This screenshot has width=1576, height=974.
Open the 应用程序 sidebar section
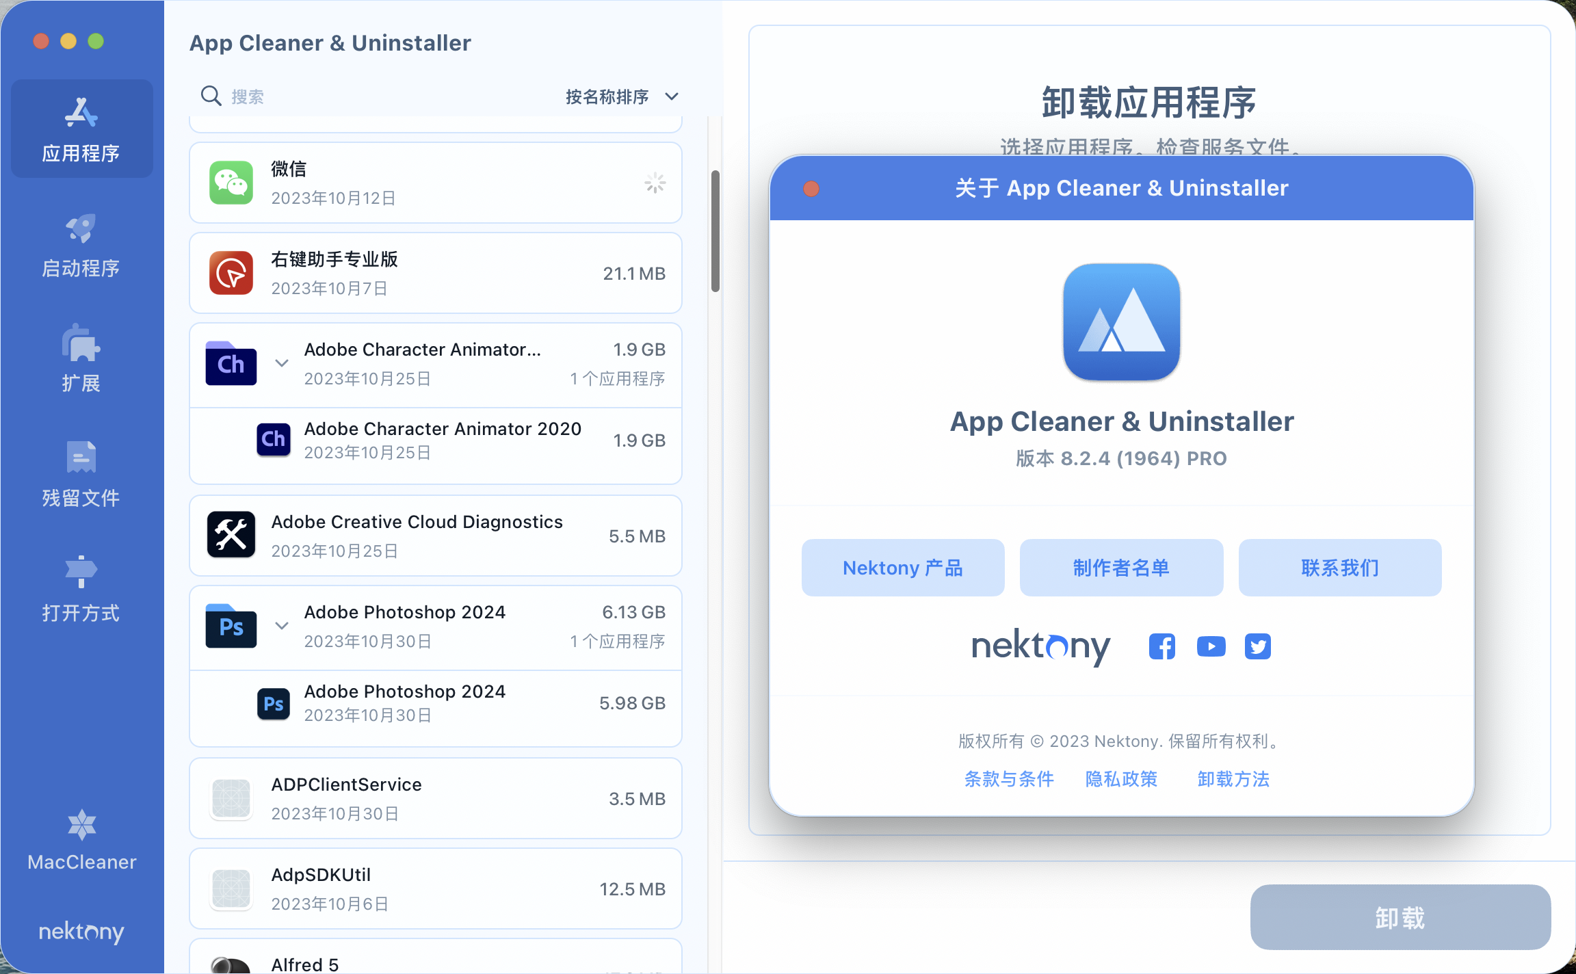(81, 129)
